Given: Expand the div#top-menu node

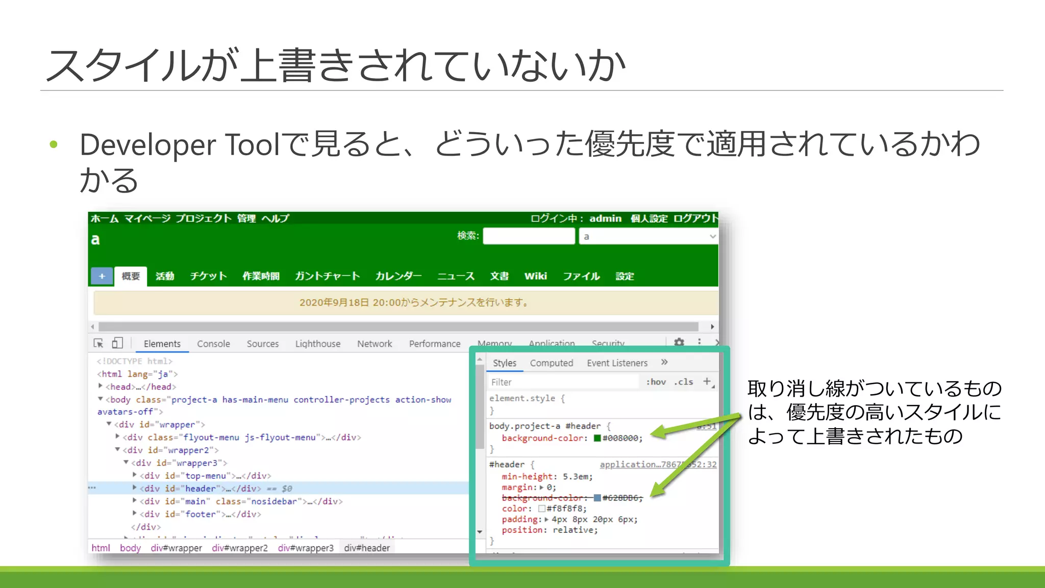Looking at the screenshot, I should pyautogui.click(x=135, y=475).
